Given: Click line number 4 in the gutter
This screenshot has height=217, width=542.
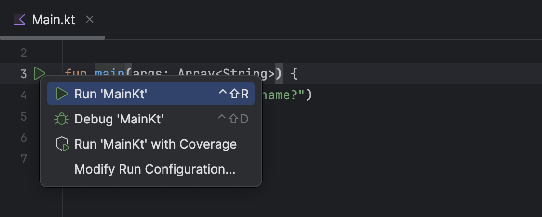Looking at the screenshot, I should click(24, 95).
